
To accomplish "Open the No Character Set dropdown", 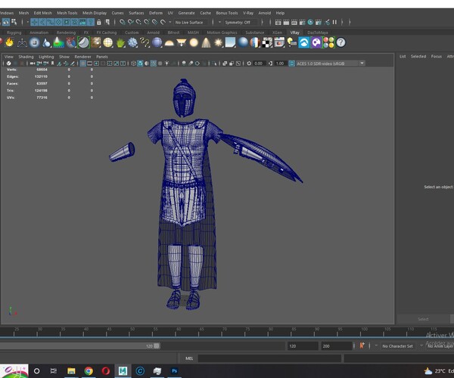I will tap(398, 346).
